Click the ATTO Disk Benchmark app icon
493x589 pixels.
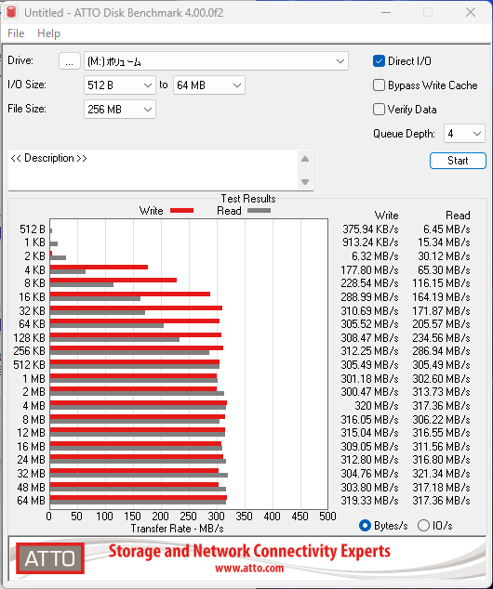click(x=11, y=12)
